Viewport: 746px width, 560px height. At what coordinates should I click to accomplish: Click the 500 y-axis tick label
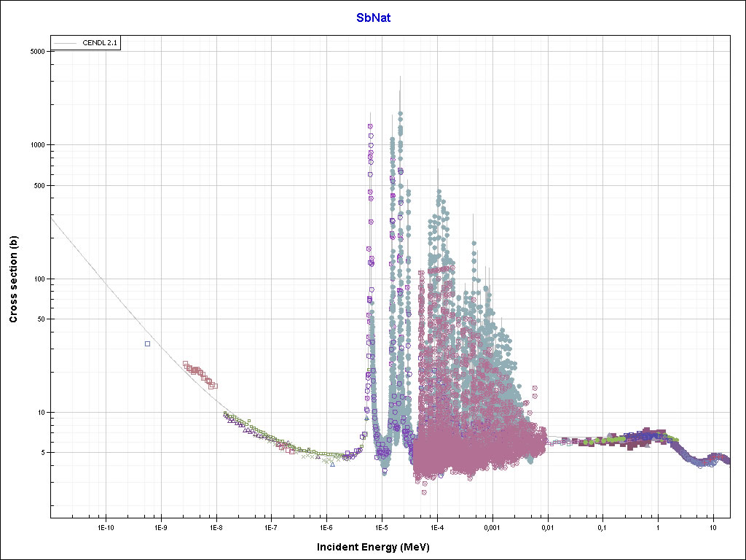[40, 185]
